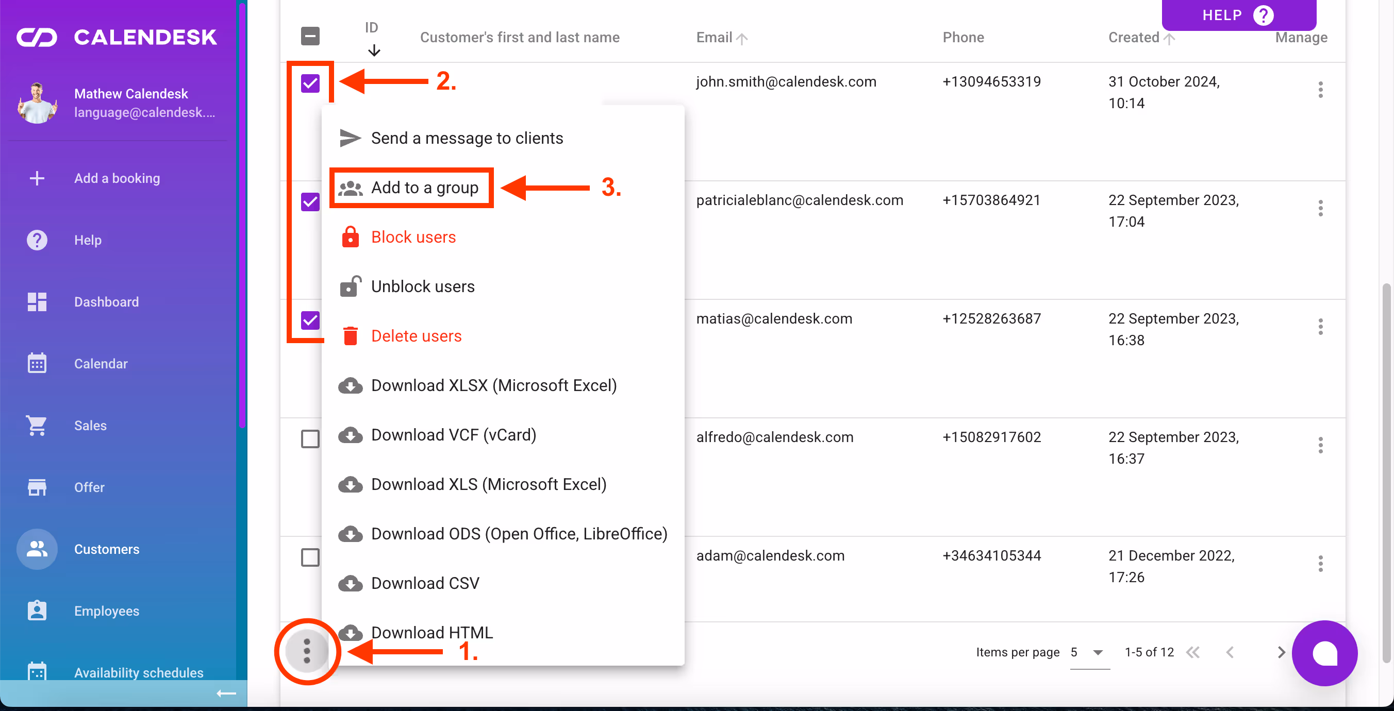This screenshot has width=1394, height=711.
Task: Collapse sidebar with the left arrow
Action: pos(226,693)
